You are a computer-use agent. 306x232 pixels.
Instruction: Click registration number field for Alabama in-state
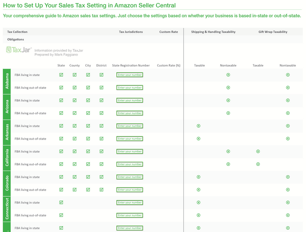(130, 75)
